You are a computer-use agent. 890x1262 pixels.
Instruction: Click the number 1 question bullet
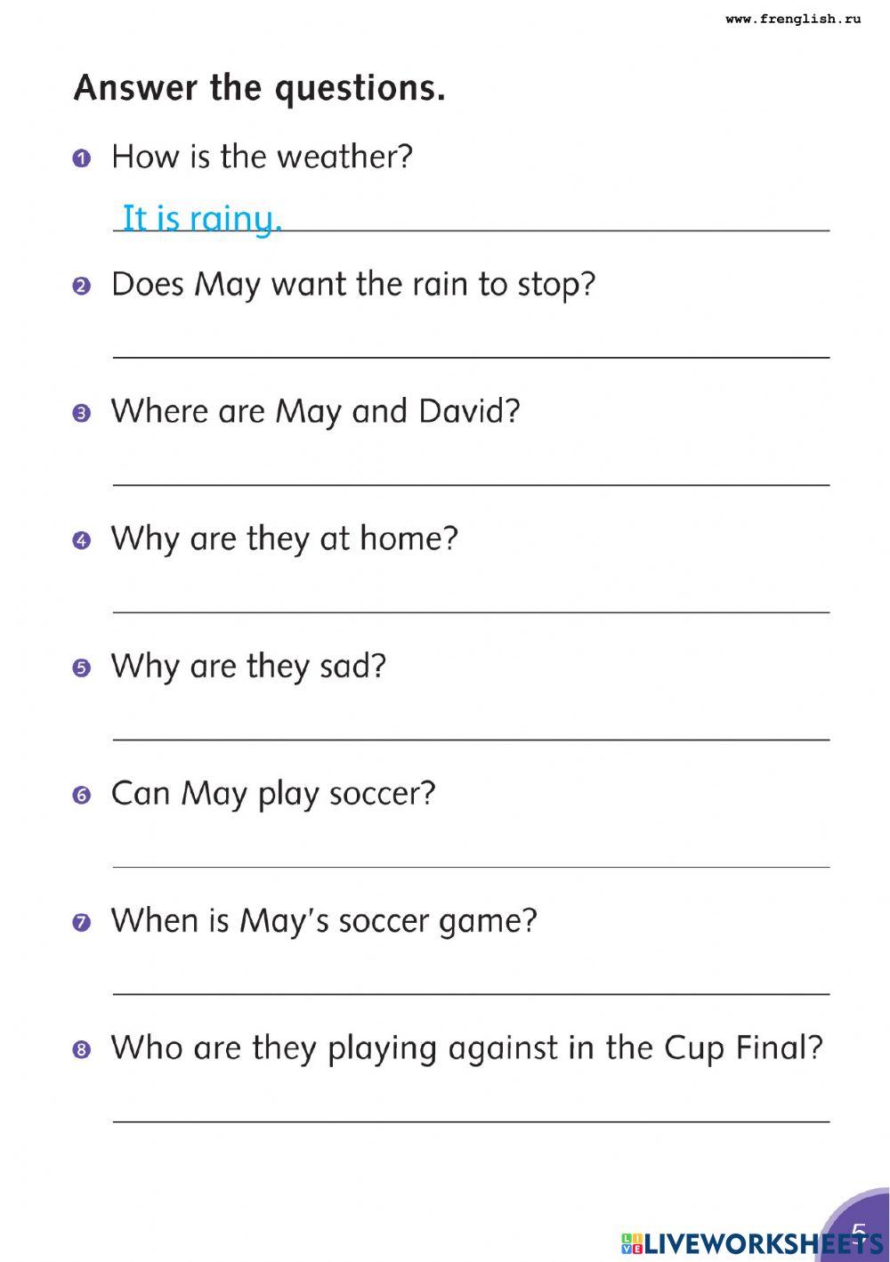click(x=82, y=159)
